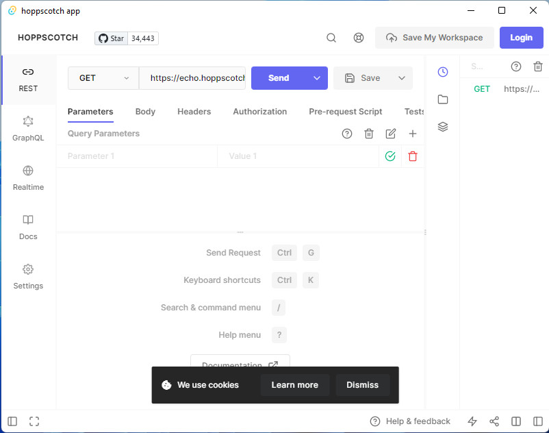Focus the request URL field
Image resolution: width=549 pixels, height=433 pixels.
[x=192, y=78]
